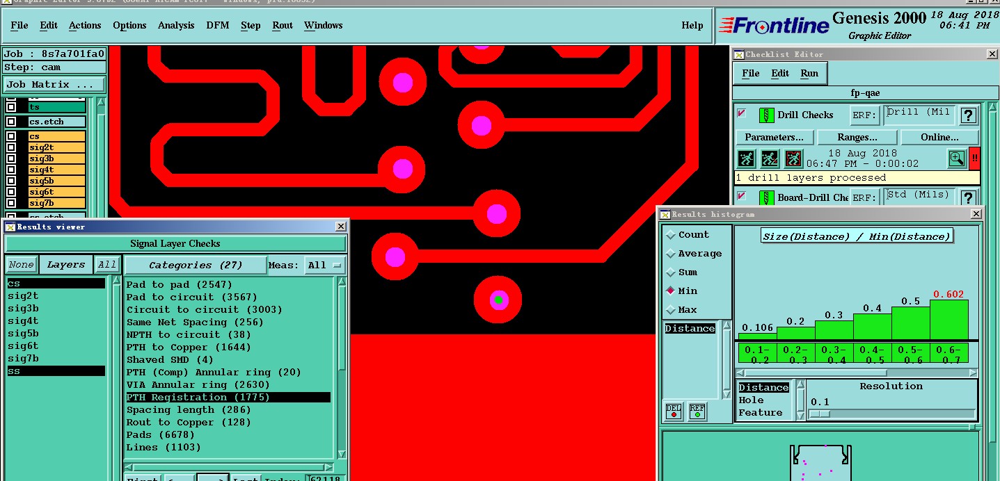Click the board outline thumbnail preview
The image size is (1000, 481).
[x=821, y=462]
